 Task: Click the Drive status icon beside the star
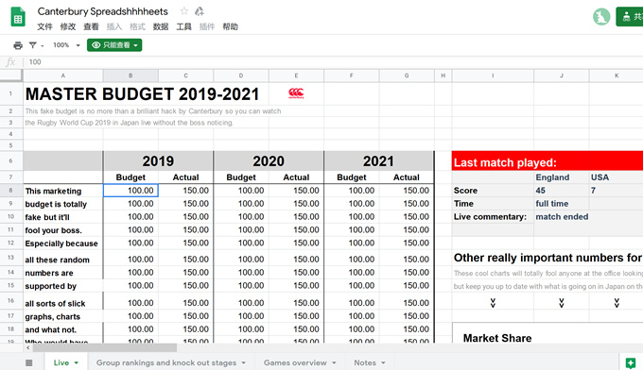click(x=200, y=11)
